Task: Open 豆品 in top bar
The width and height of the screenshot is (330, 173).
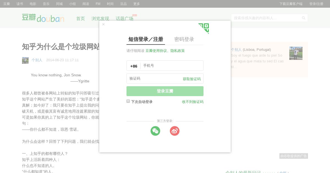Action: point(123,4)
